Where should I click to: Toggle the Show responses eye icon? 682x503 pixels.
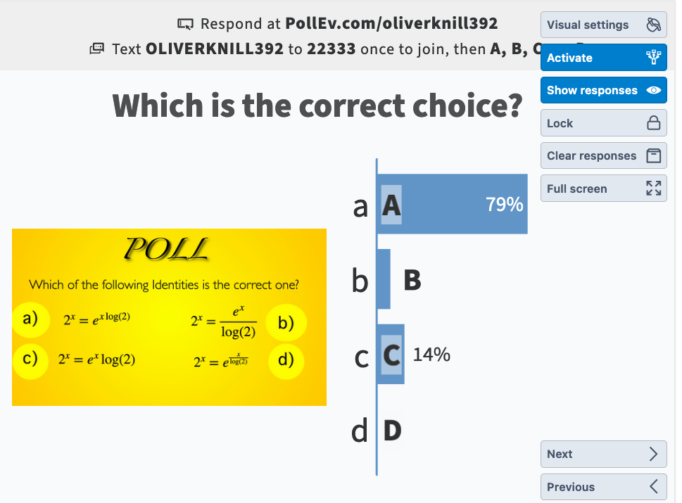653,91
